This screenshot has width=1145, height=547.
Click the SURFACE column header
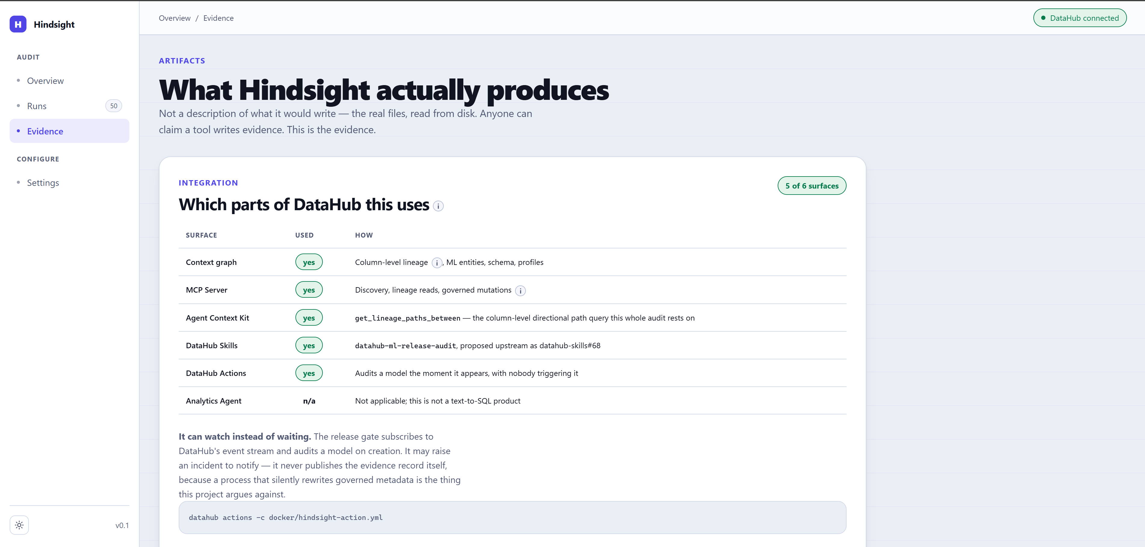(x=201, y=235)
